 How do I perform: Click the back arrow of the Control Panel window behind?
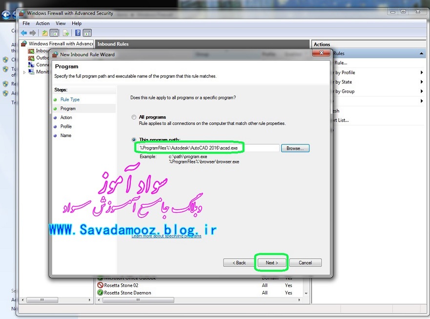click(x=6, y=15)
